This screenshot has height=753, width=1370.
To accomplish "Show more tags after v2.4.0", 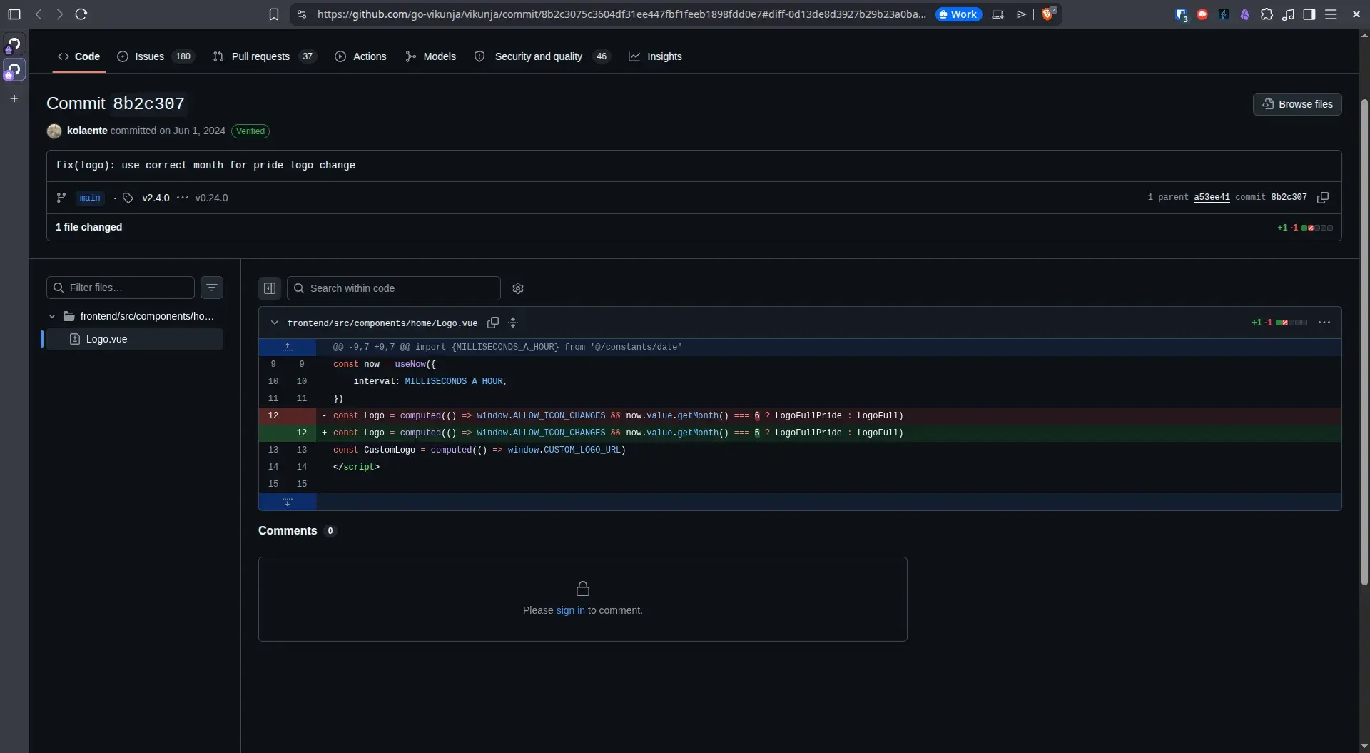I will click(x=183, y=198).
